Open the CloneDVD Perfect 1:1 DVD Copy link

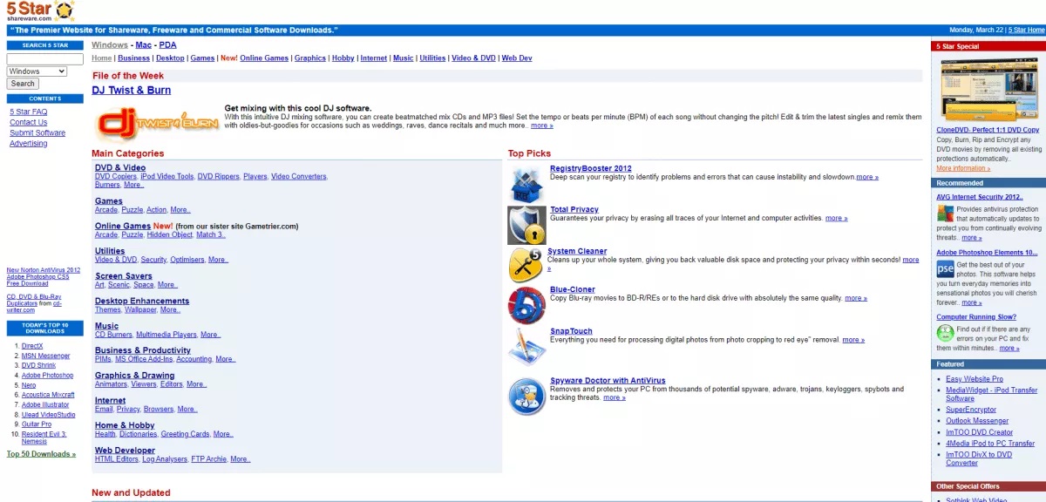(988, 130)
